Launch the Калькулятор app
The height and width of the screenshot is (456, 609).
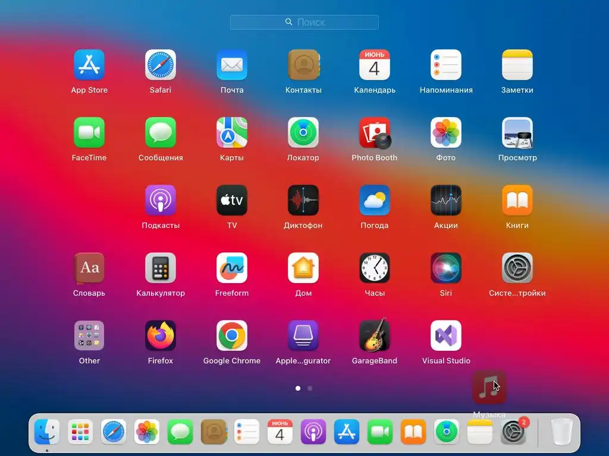[x=161, y=268]
